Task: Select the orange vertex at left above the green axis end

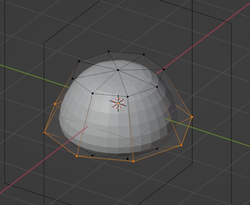Action: click(55, 104)
